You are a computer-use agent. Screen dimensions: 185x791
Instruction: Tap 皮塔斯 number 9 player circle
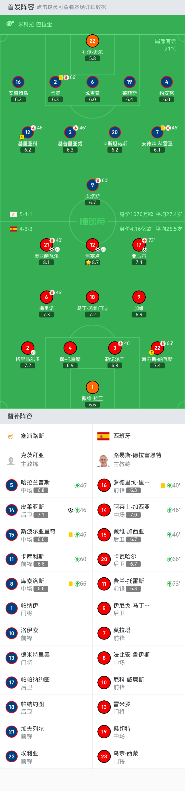[92, 185]
